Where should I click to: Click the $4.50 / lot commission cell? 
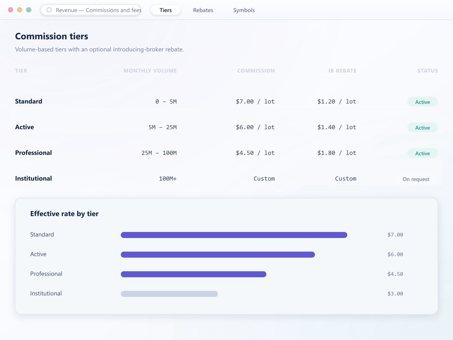[255, 153]
